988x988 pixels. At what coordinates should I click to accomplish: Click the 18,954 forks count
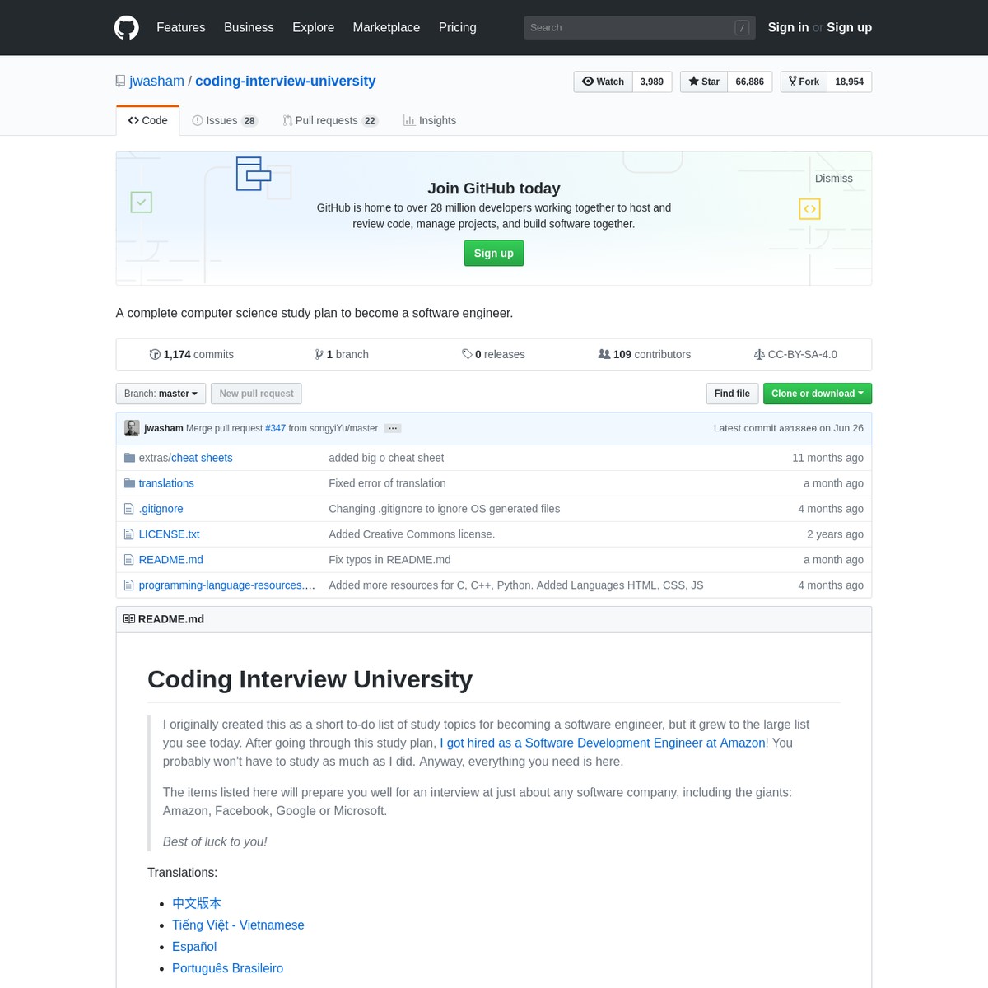click(850, 82)
